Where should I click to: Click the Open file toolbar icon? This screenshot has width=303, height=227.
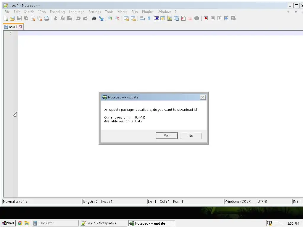click(x=12, y=18)
